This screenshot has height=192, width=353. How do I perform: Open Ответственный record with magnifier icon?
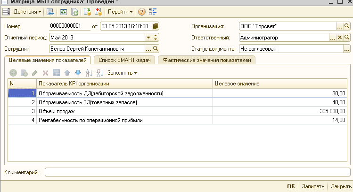click(347, 37)
